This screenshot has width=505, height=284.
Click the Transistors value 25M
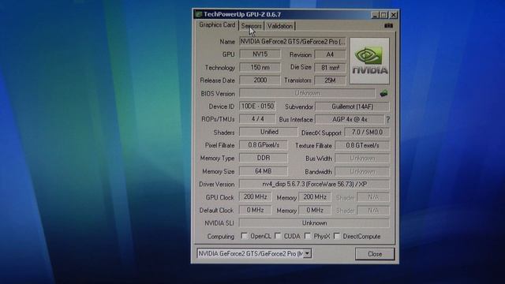point(330,80)
